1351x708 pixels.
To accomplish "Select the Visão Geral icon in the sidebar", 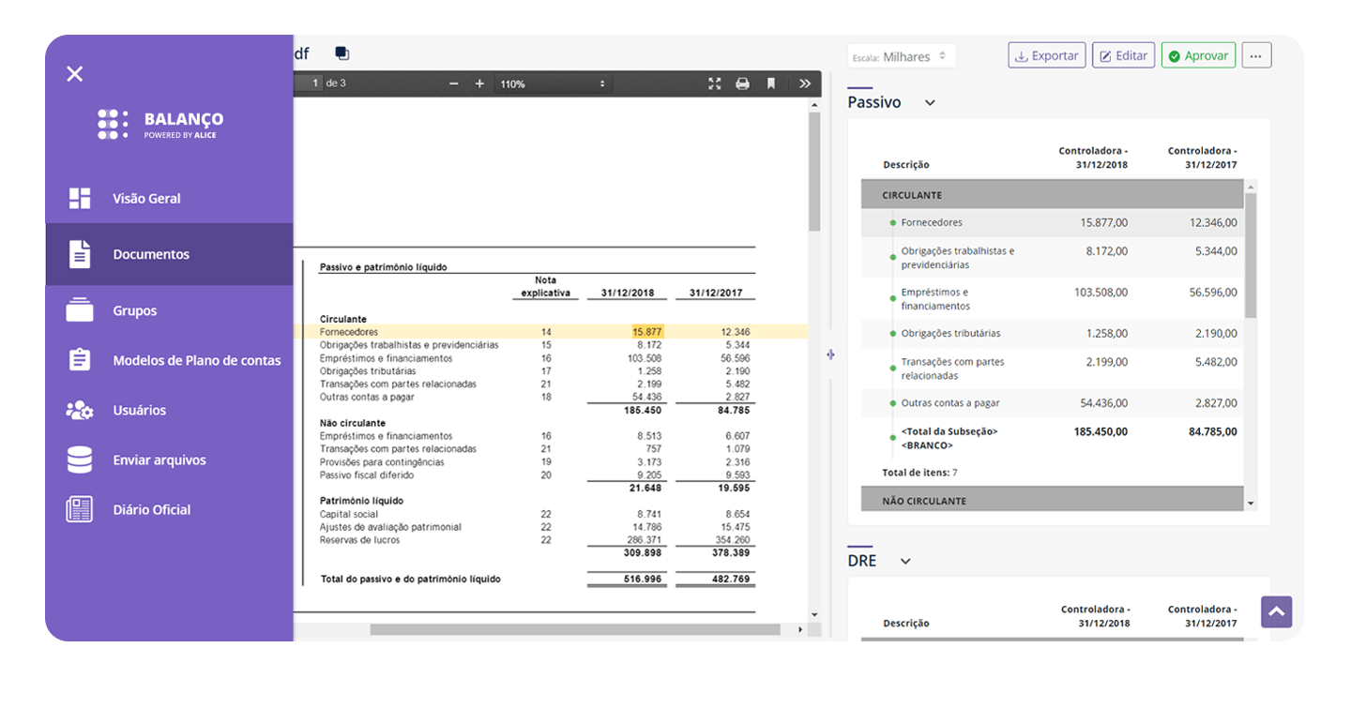I will tap(79, 198).
